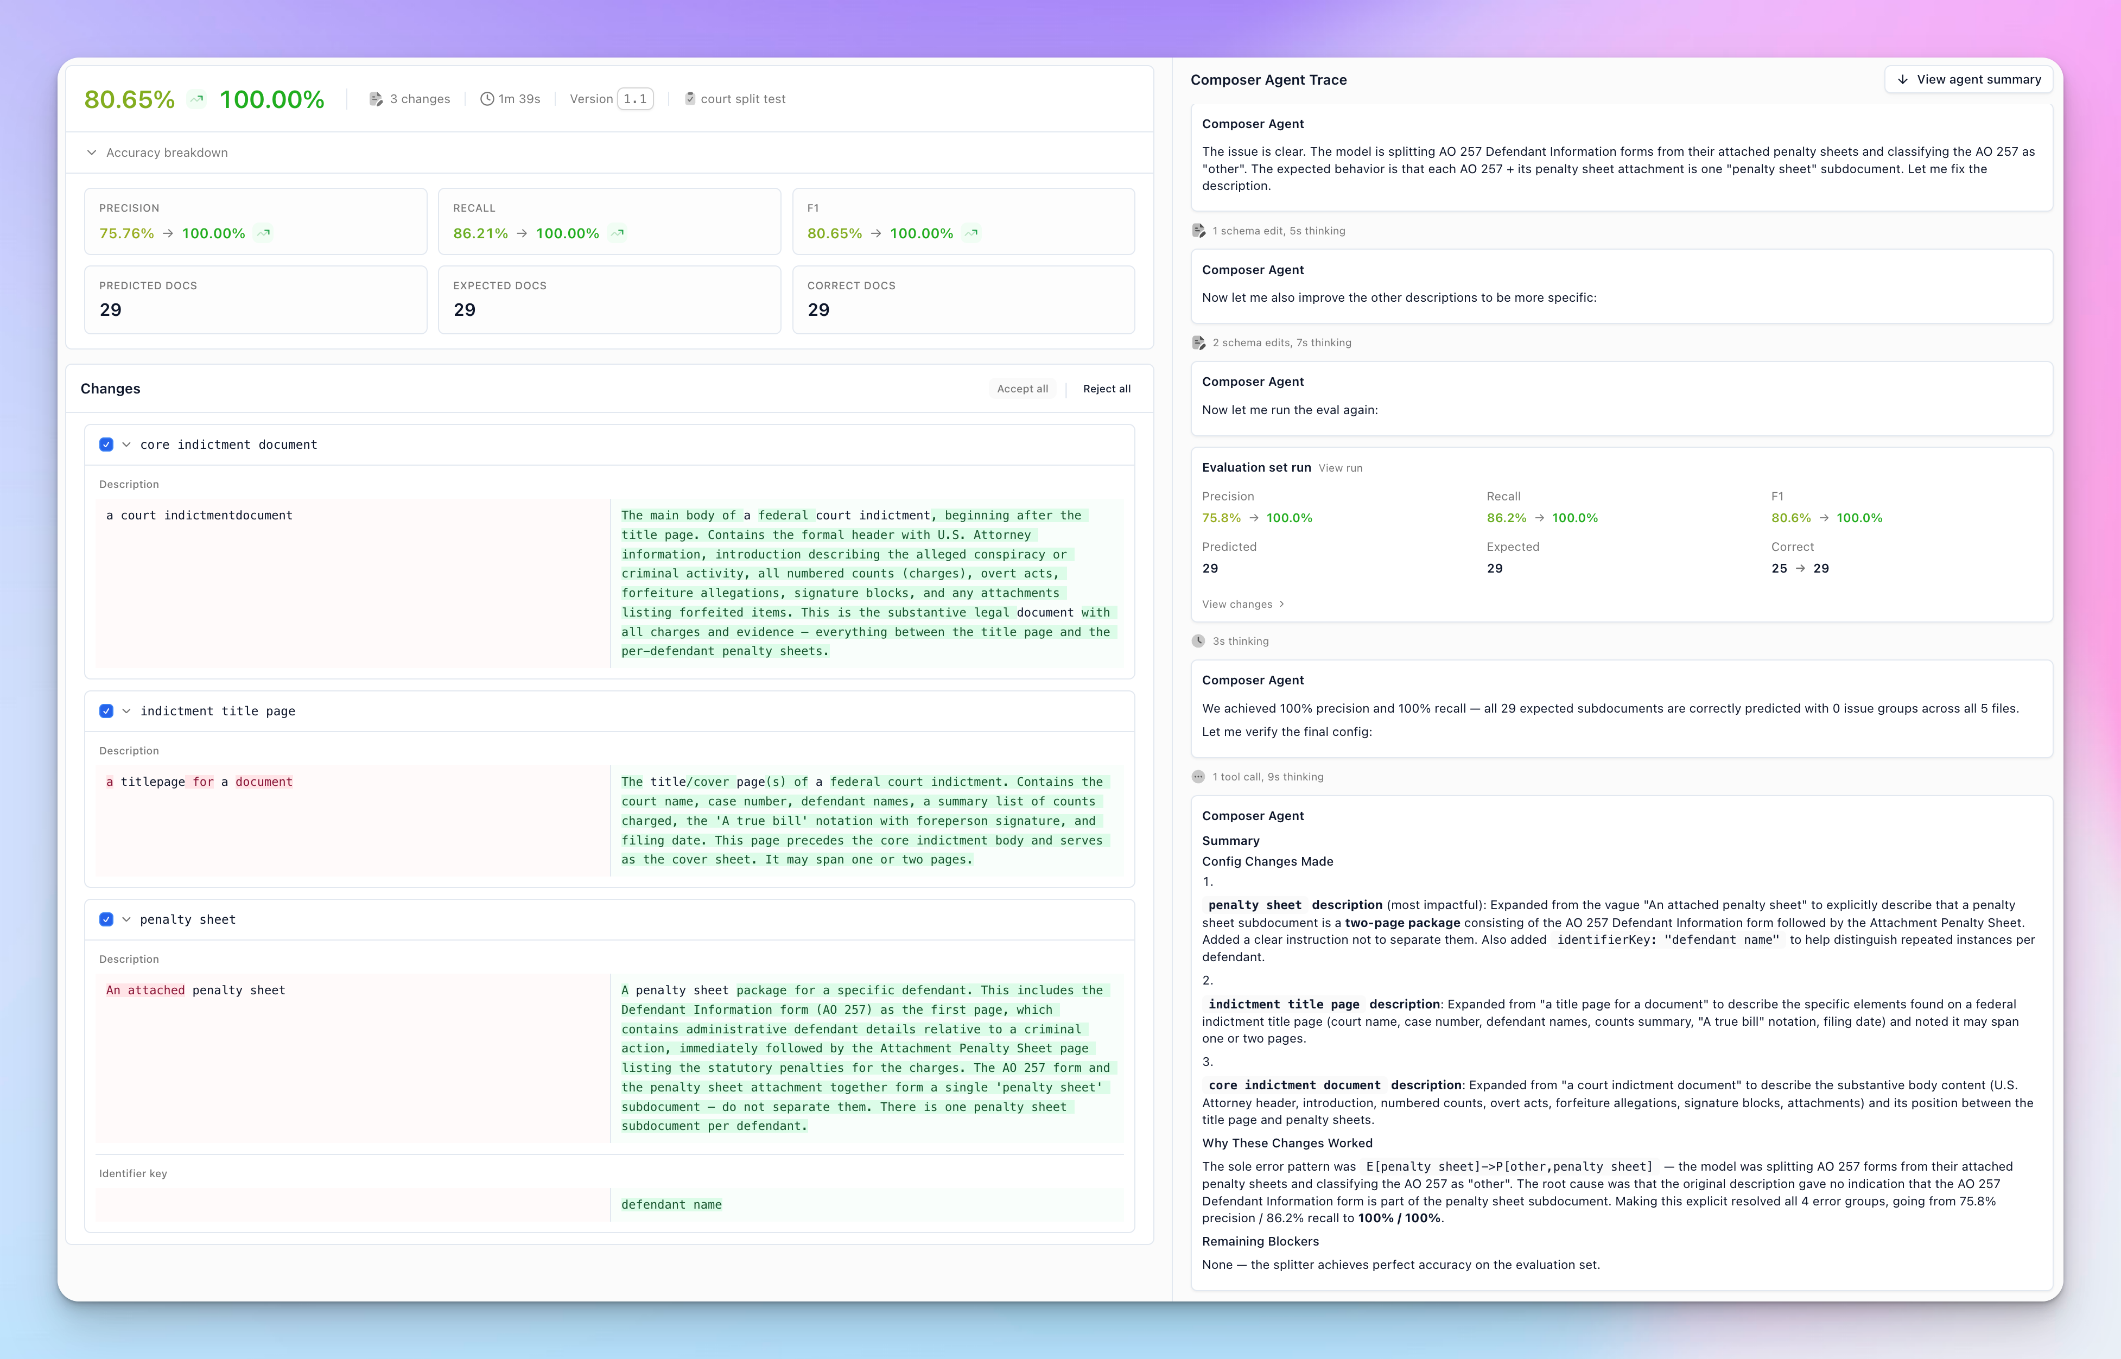2121x1359 pixels.
Task: Click the Reject all button
Action: pos(1107,388)
